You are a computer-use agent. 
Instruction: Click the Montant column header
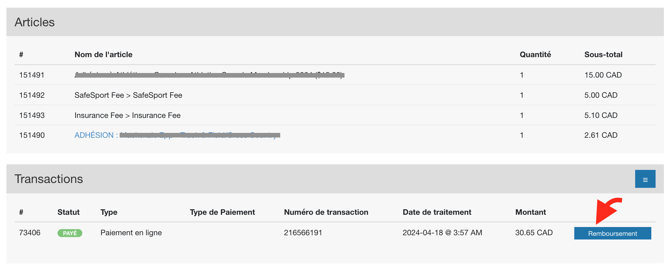pyautogui.click(x=530, y=212)
